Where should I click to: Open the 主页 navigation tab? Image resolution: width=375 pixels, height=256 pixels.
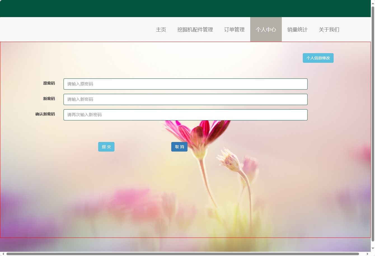[161, 29]
